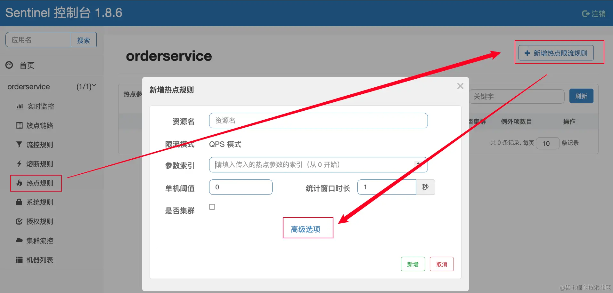613x293 pixels.
Task: Click the cloud icon for 集群流控
Action: [x=19, y=240]
